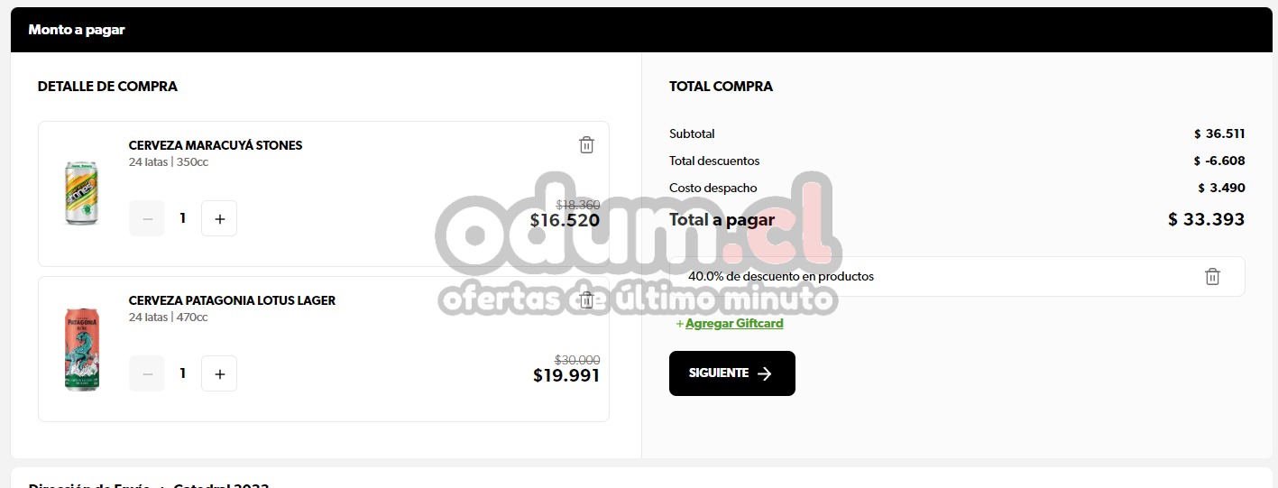Click the Costo despacho row

click(x=957, y=188)
